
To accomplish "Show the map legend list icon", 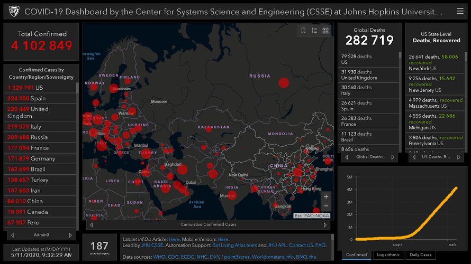I will pos(314,31).
